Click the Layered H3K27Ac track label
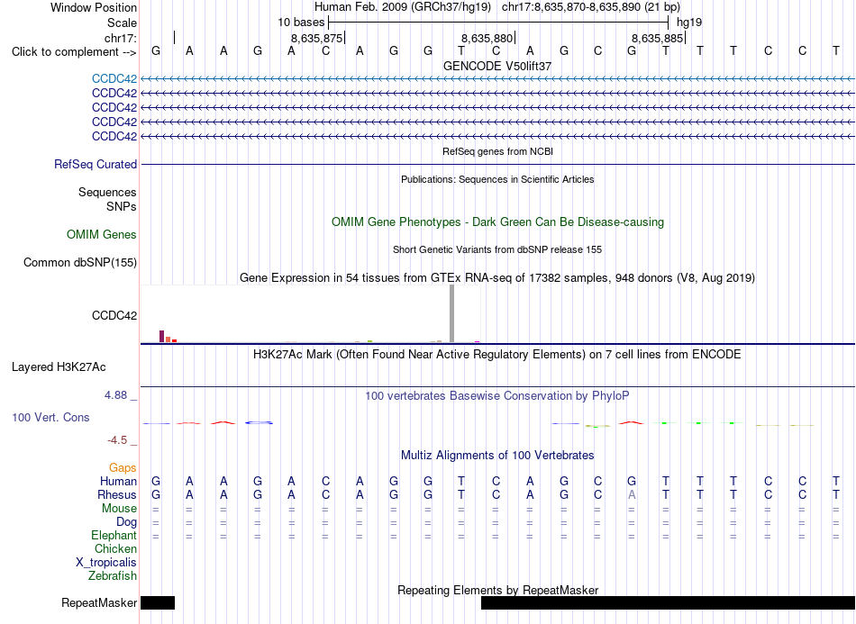The height and width of the screenshot is (624, 856). [x=59, y=367]
